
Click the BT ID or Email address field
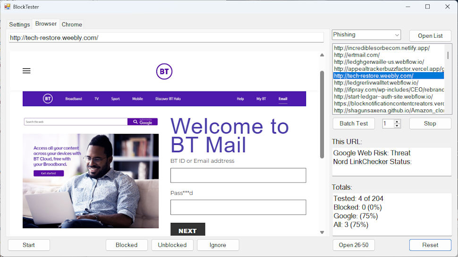pyautogui.click(x=238, y=175)
